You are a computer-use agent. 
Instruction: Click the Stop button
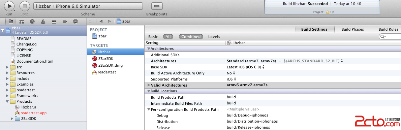(x=25, y=6)
